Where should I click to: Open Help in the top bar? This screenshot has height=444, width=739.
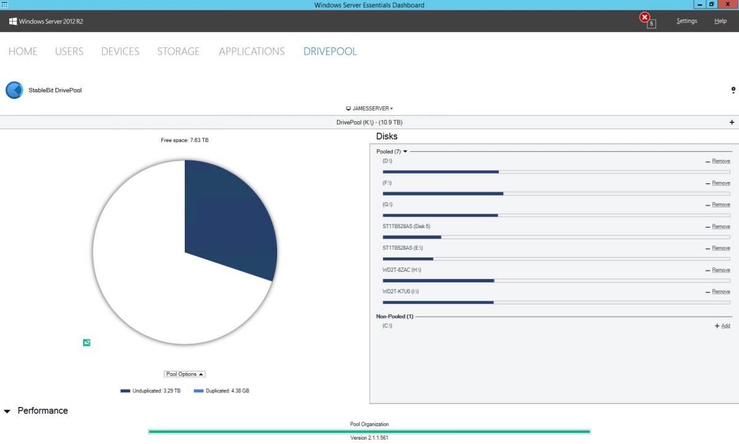coord(721,21)
